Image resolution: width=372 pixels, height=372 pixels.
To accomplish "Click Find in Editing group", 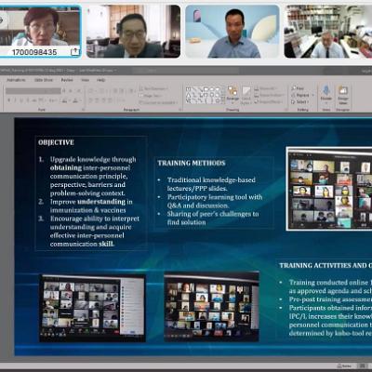I will tap(298, 88).
